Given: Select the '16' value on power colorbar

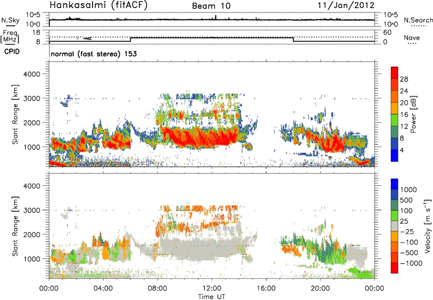Looking at the screenshot, I should [x=404, y=115].
